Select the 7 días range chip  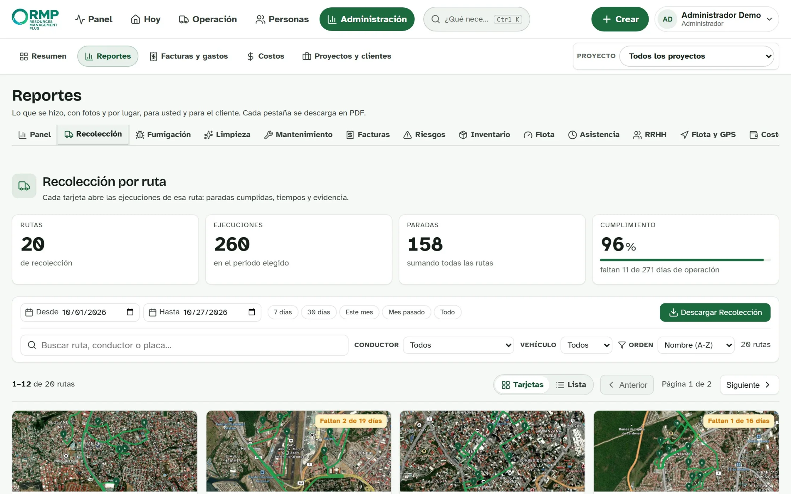(x=283, y=312)
